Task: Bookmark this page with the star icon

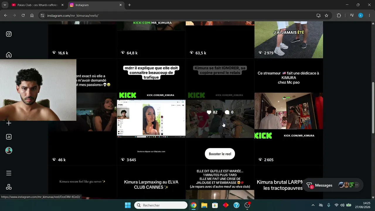Action: coord(326,16)
